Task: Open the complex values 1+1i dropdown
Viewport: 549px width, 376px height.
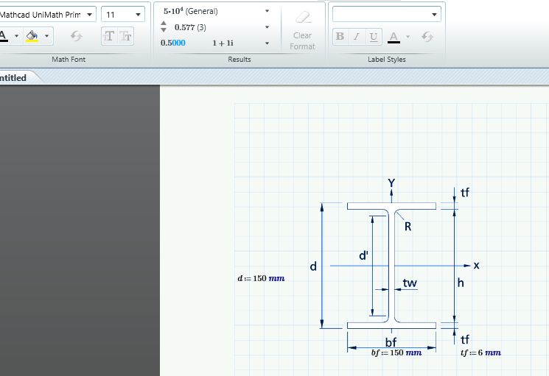Action: tap(267, 43)
